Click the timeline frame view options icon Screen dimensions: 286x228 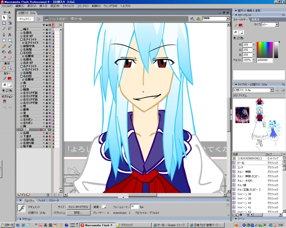click(x=61, y=25)
